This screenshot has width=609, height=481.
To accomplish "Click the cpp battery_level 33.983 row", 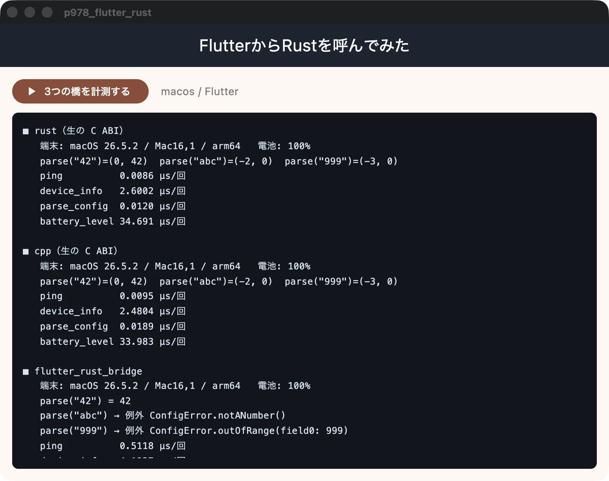I will point(113,342).
